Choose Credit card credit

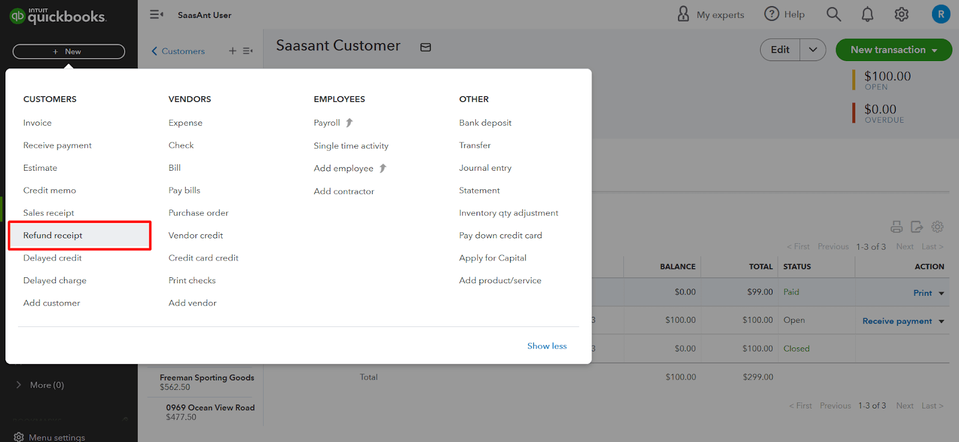(203, 258)
